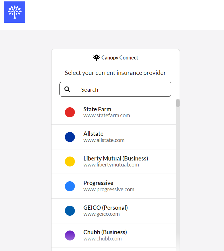Screen dimensions: 224x251
Task: Click the magnifying glass search icon
Action: [x=67, y=89]
